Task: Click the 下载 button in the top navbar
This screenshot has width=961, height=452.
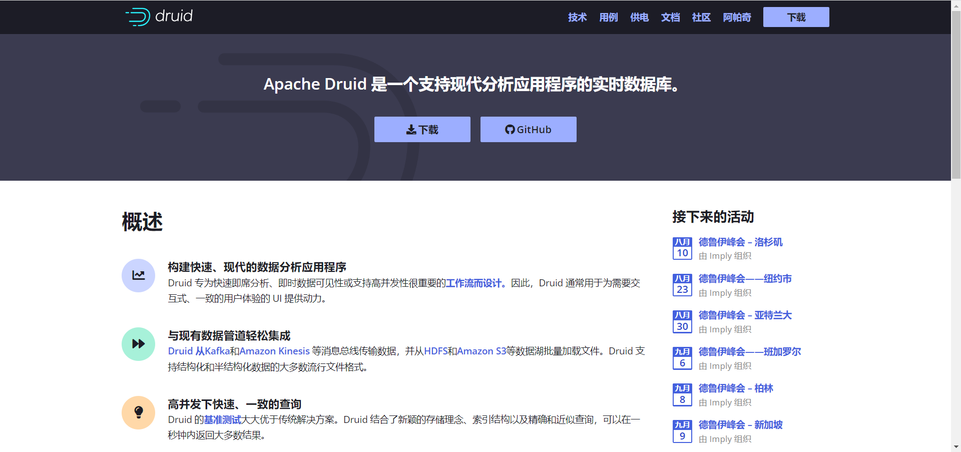Action: click(796, 17)
